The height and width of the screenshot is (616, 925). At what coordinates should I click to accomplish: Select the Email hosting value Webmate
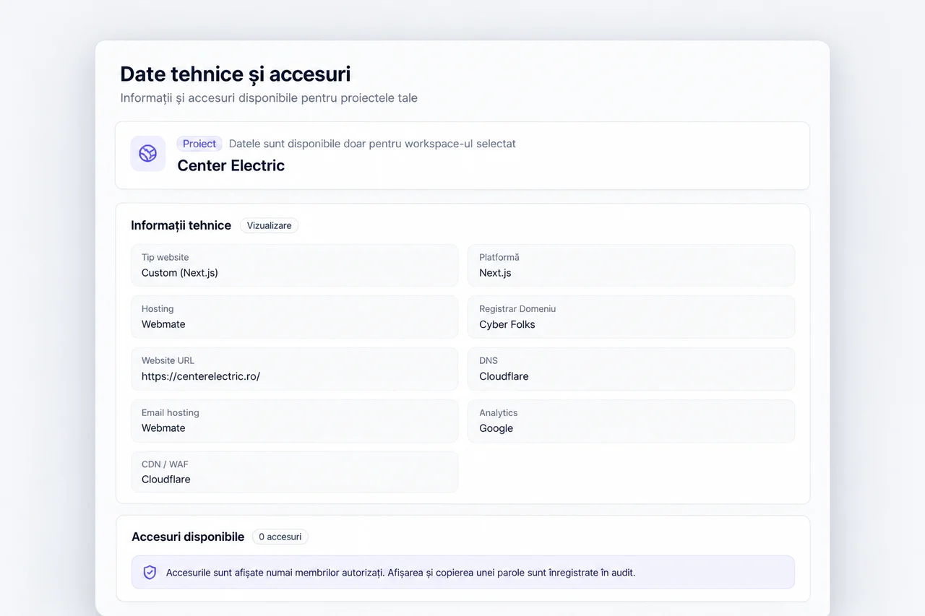point(163,428)
